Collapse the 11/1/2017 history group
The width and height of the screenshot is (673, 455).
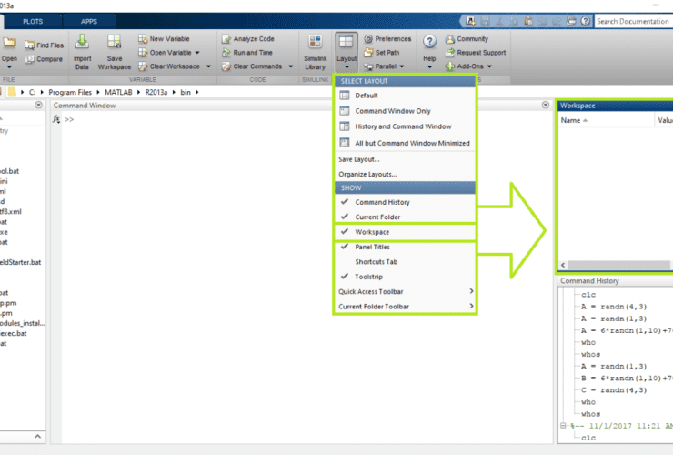563,426
